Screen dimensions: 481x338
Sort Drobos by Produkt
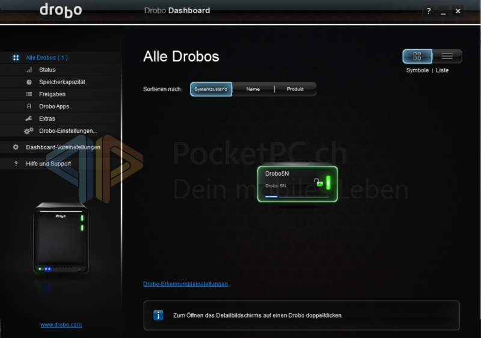coord(295,89)
